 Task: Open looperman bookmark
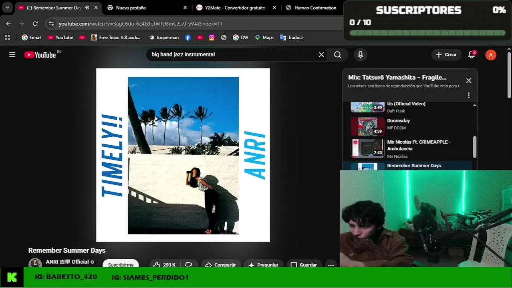[164, 37]
